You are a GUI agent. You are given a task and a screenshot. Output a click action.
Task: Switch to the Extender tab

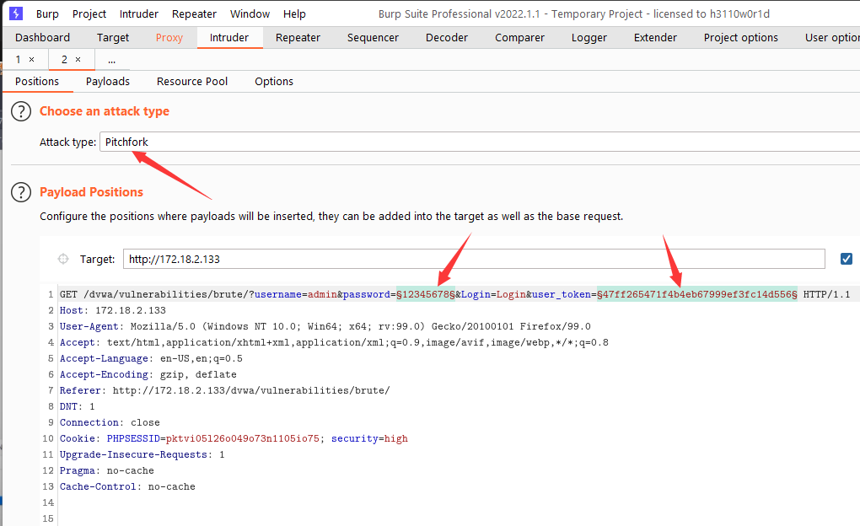tap(655, 37)
